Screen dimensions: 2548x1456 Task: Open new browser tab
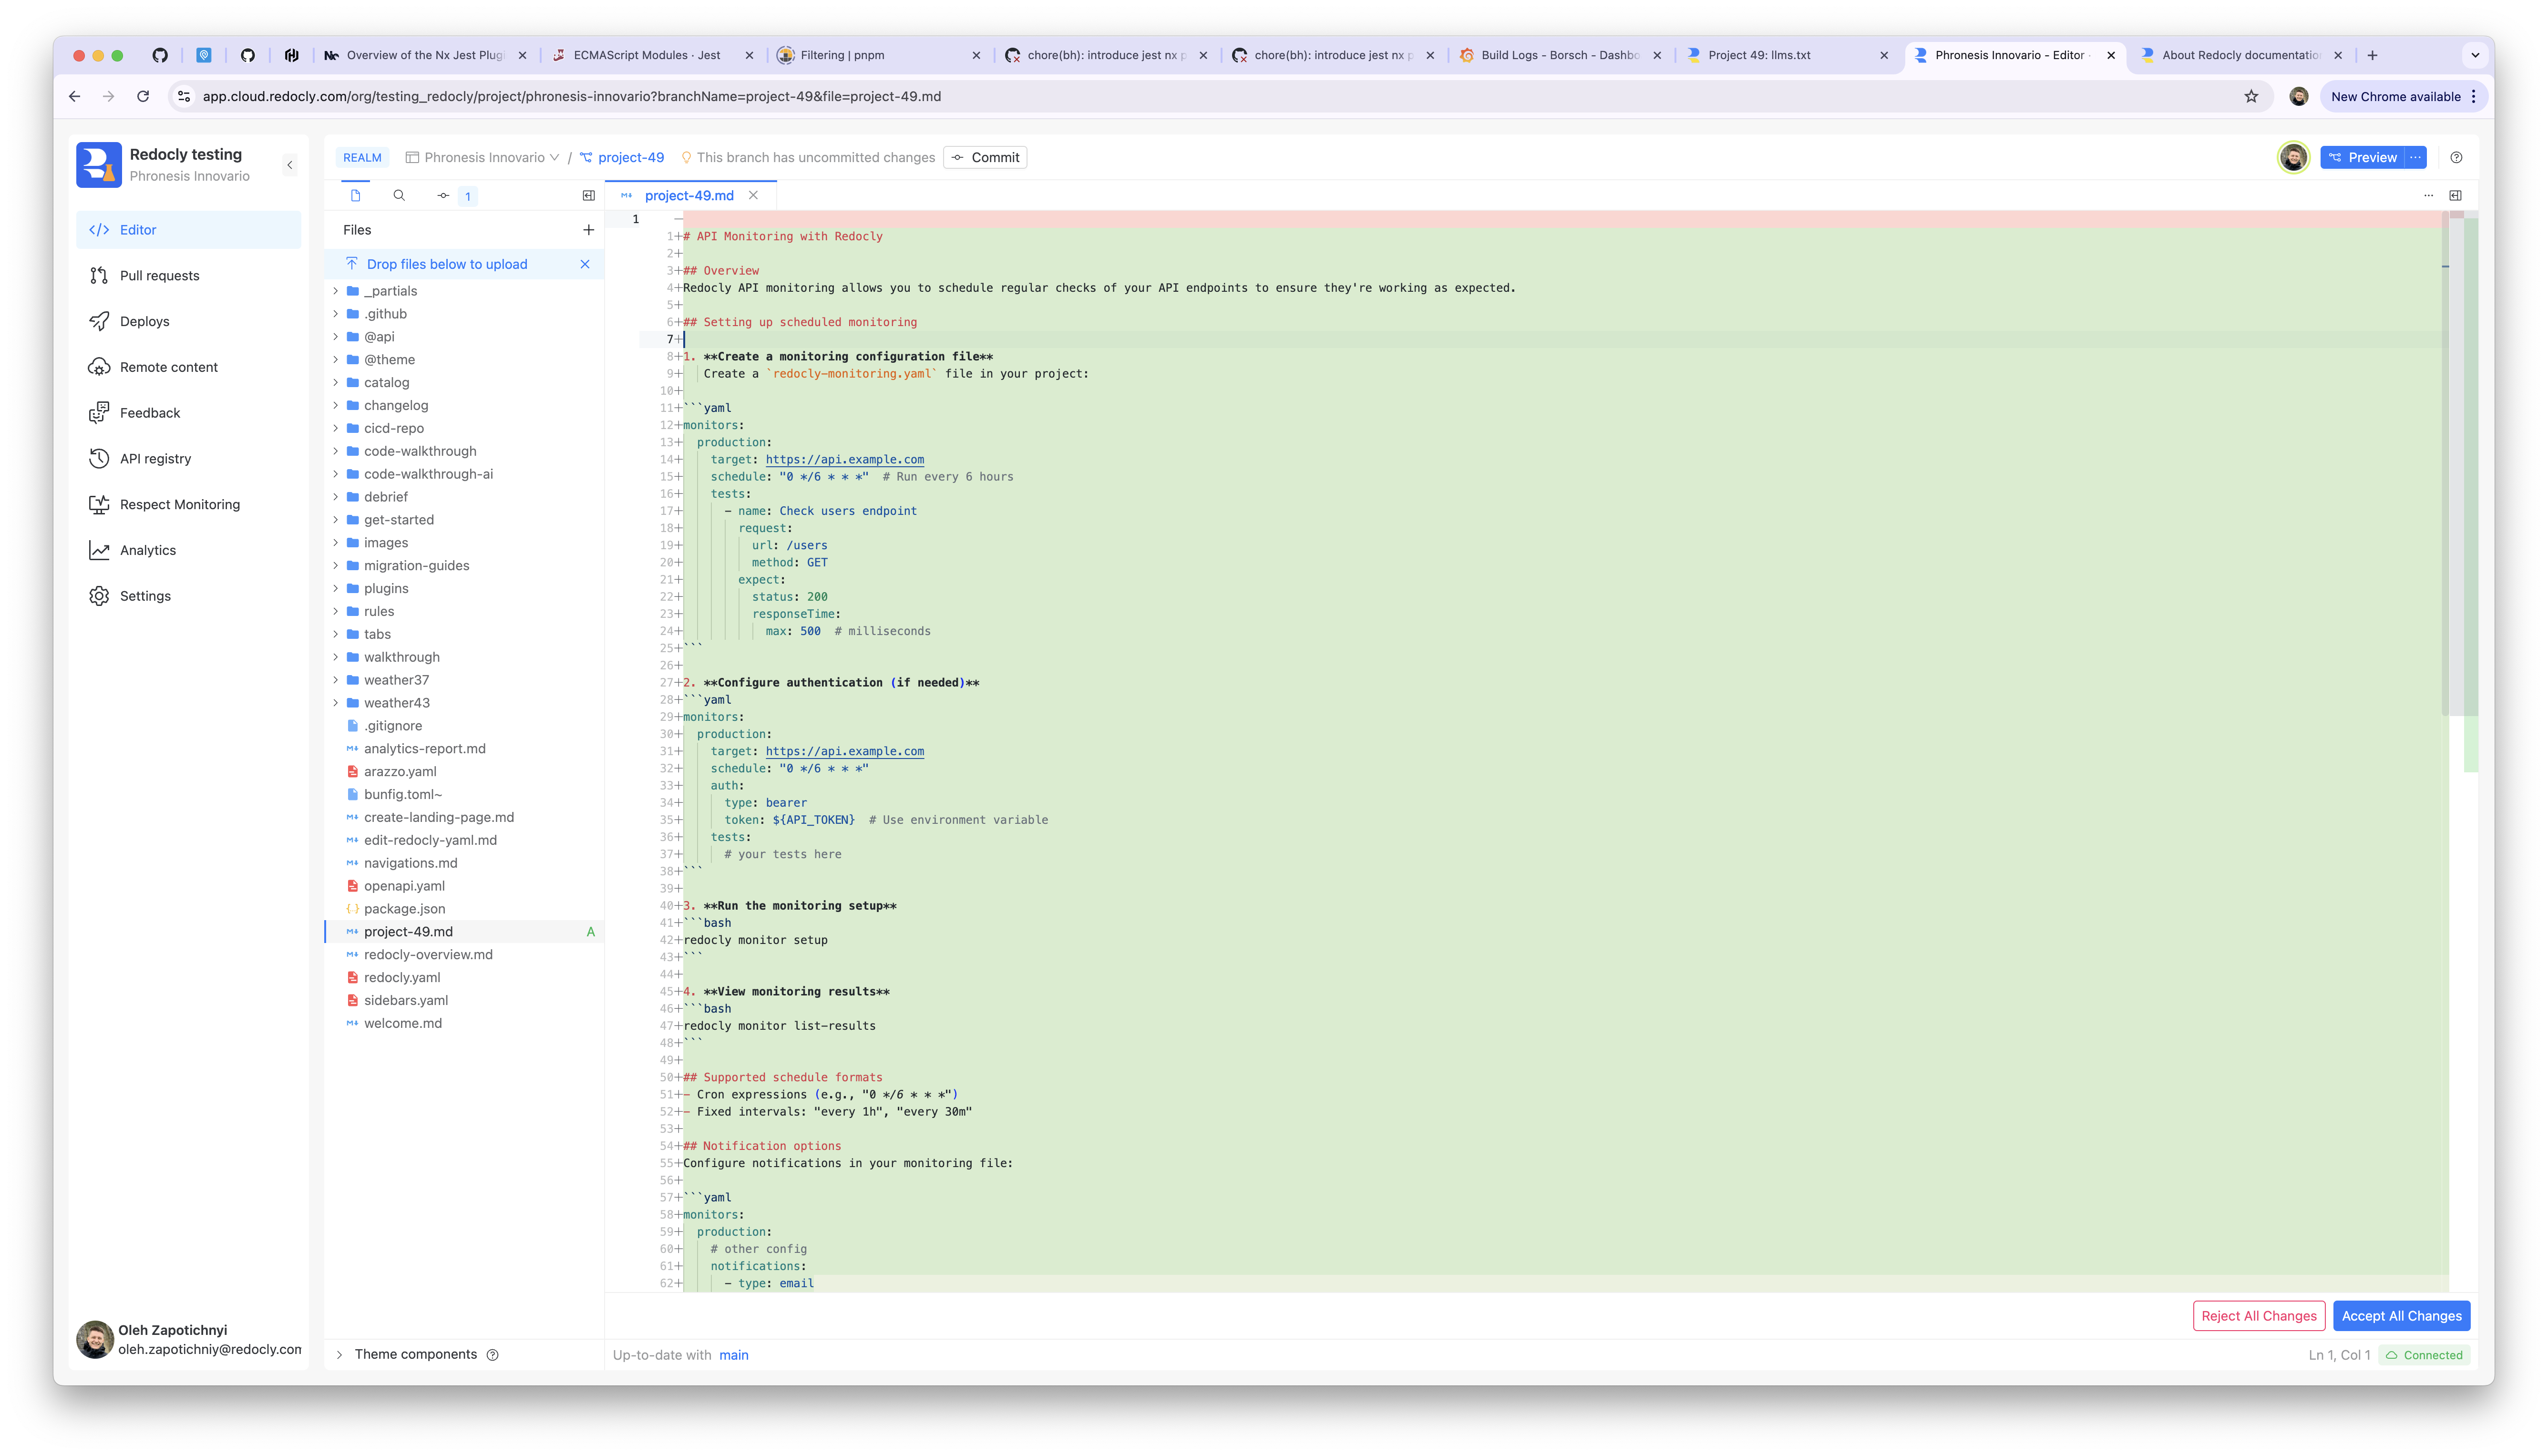2372,56
